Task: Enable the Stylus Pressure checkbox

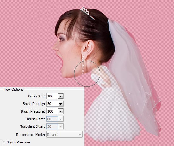Action: [4, 142]
